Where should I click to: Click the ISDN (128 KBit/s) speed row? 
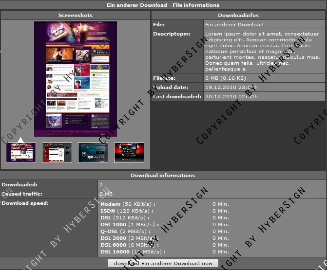[x=127, y=211]
